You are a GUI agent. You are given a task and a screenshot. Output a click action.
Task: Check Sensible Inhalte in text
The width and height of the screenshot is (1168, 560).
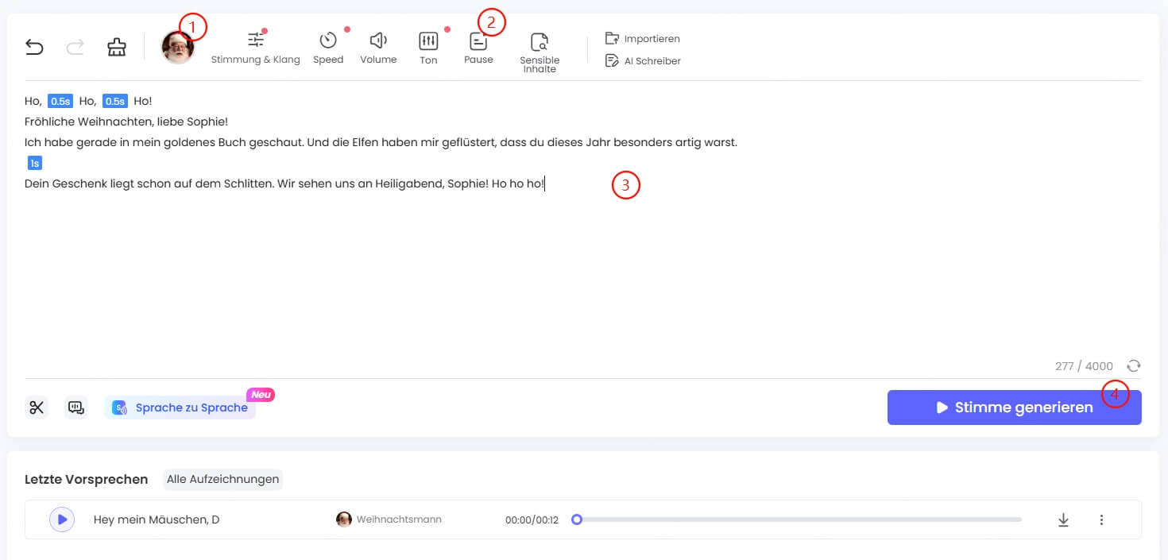[540, 51]
